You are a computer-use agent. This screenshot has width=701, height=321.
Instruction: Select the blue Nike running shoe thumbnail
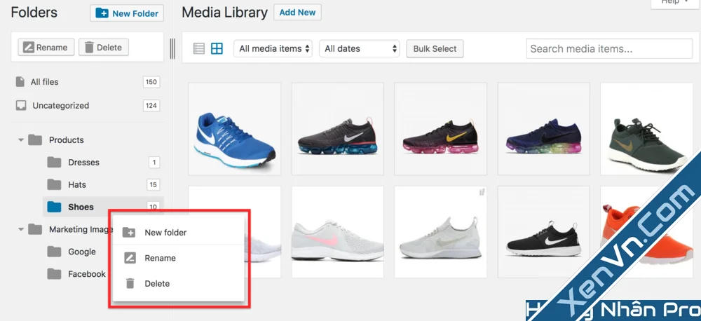235,129
